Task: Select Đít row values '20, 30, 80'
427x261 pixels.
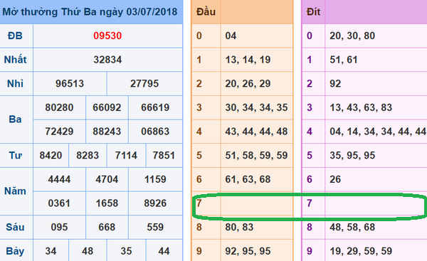Action: pos(352,36)
